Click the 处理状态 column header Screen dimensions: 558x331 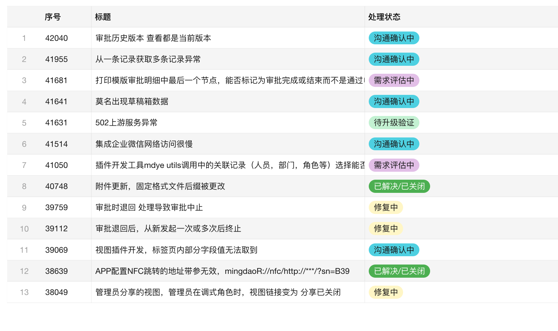[x=384, y=17]
